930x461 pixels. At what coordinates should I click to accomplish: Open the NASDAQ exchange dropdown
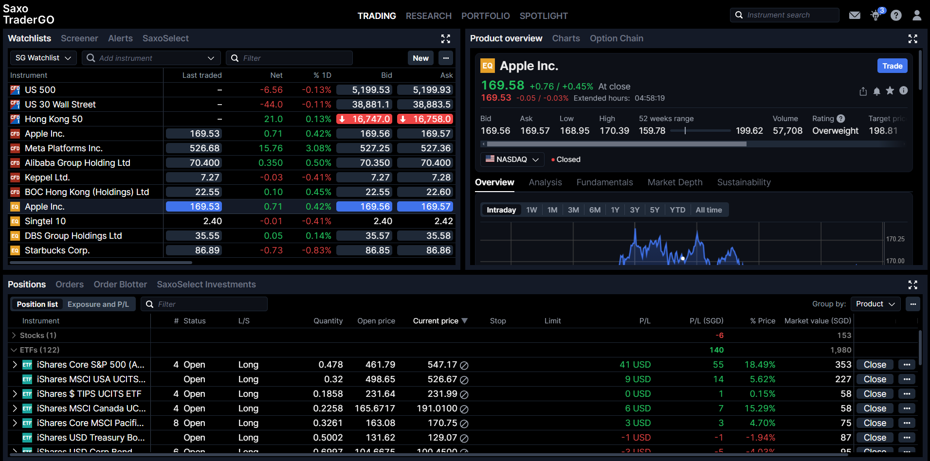[x=512, y=160]
